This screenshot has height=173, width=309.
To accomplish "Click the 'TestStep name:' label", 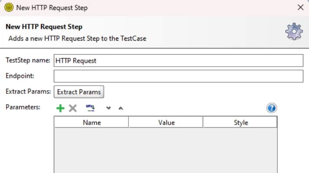I will point(28,60).
